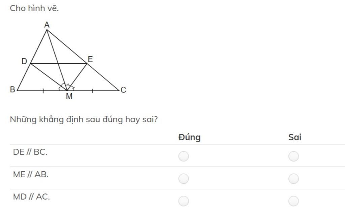The image size is (345, 214).
Task: Click vertex label C in the figure
Action: (123, 90)
